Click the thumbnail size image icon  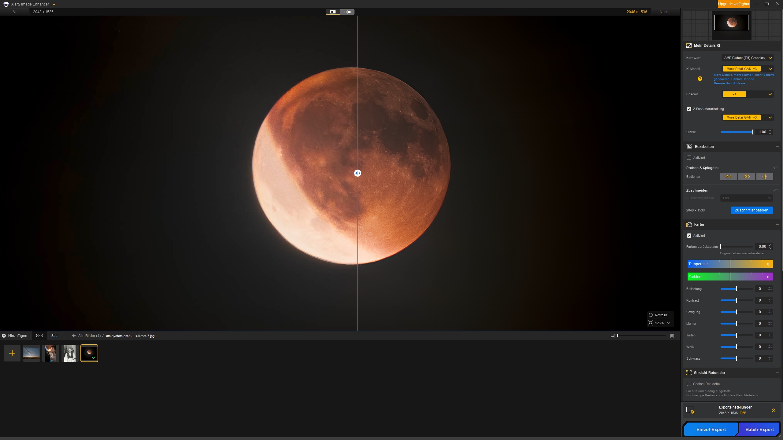coord(612,335)
